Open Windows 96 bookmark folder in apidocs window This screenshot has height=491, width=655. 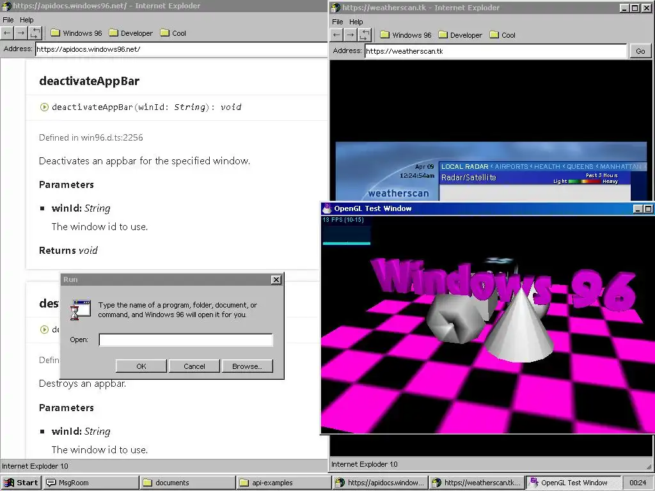(x=77, y=33)
